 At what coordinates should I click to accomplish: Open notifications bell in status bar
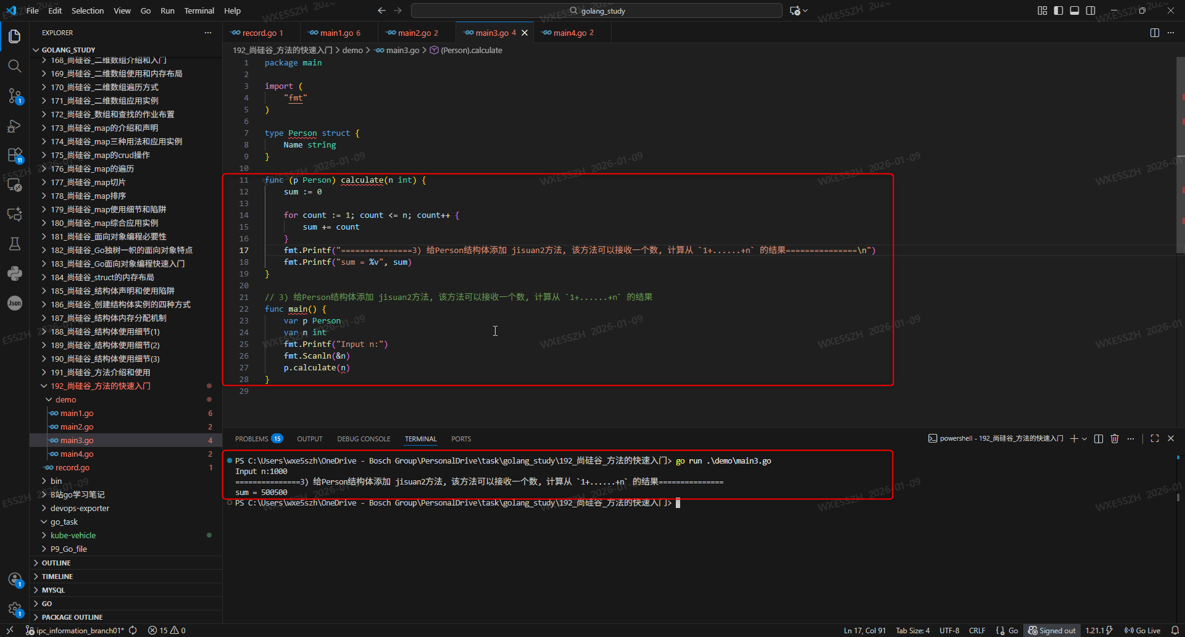pos(1175,631)
